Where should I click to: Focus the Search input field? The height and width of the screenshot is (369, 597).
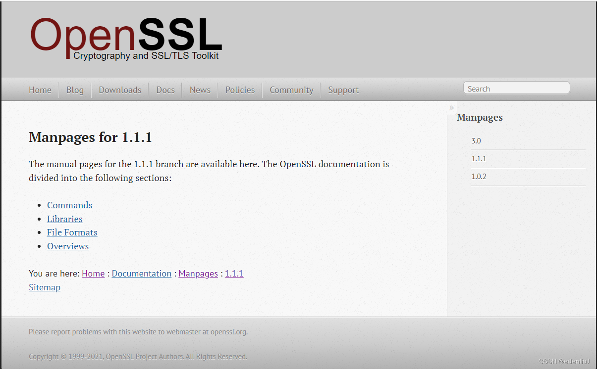(x=516, y=89)
